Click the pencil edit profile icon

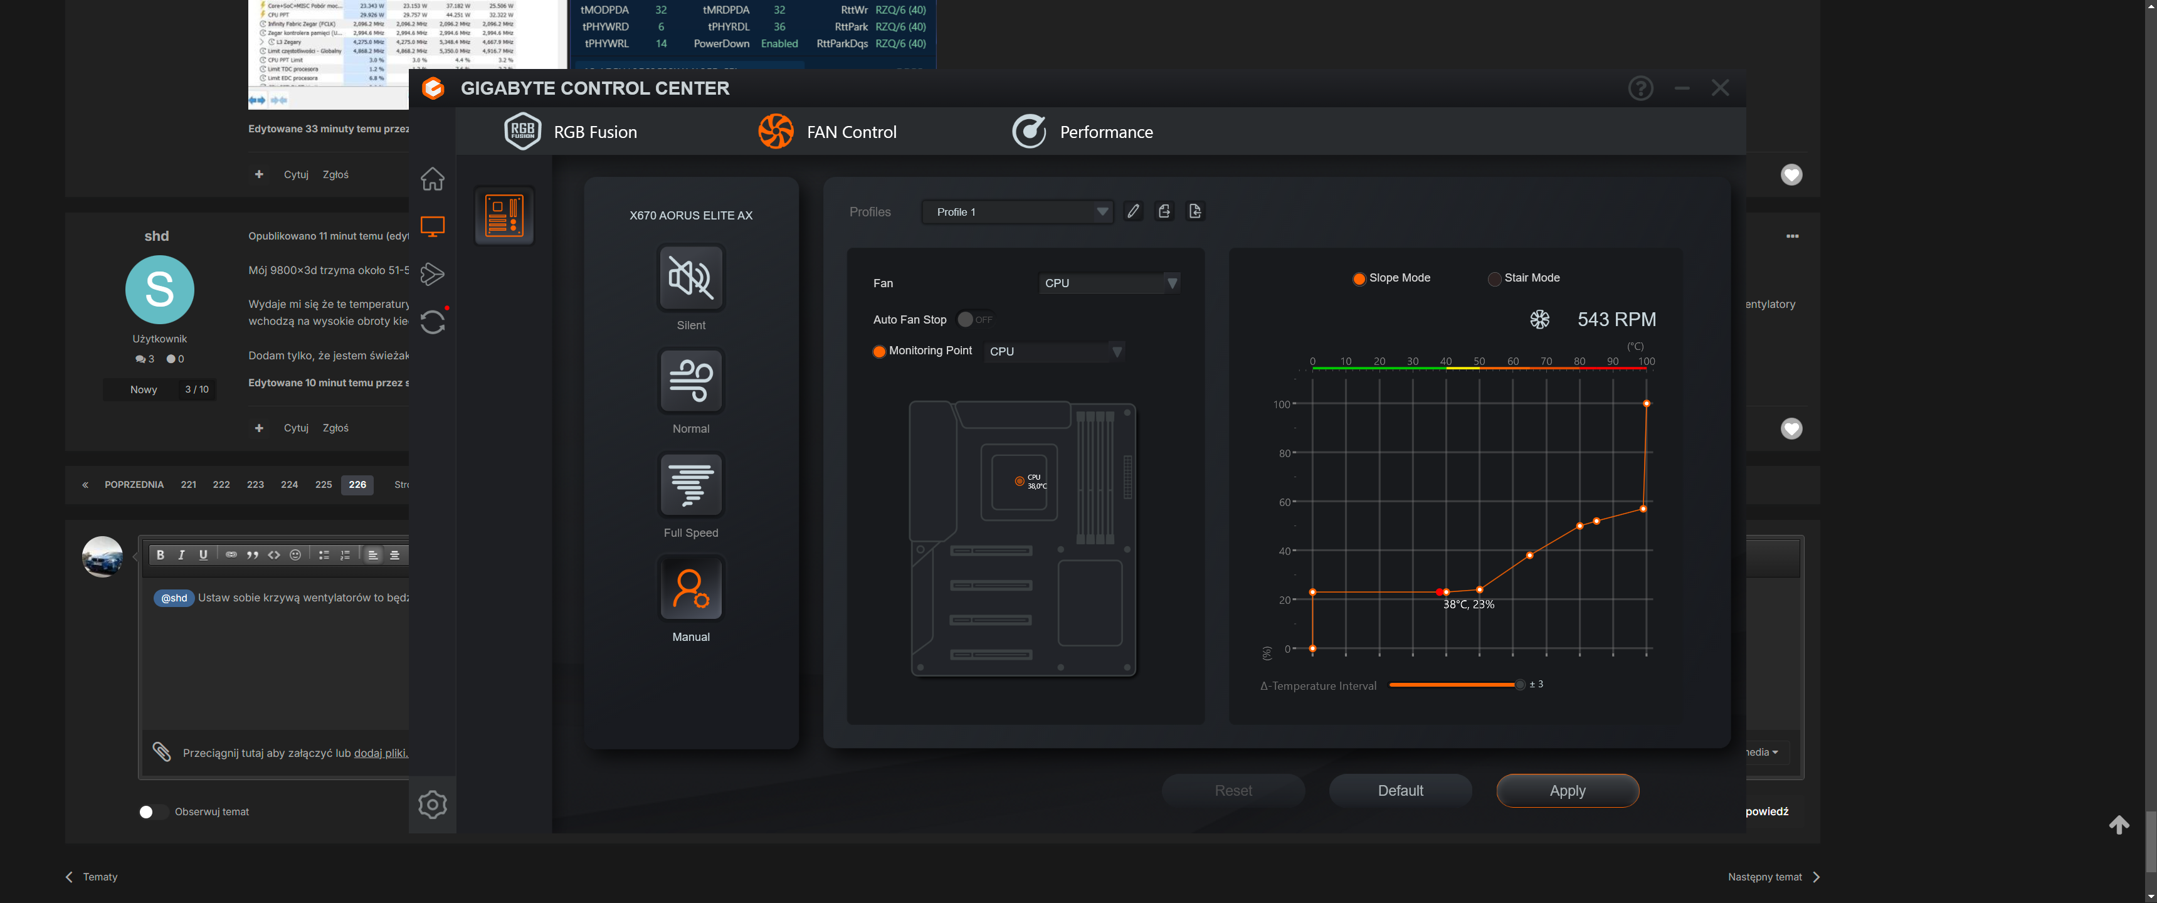pyautogui.click(x=1133, y=212)
